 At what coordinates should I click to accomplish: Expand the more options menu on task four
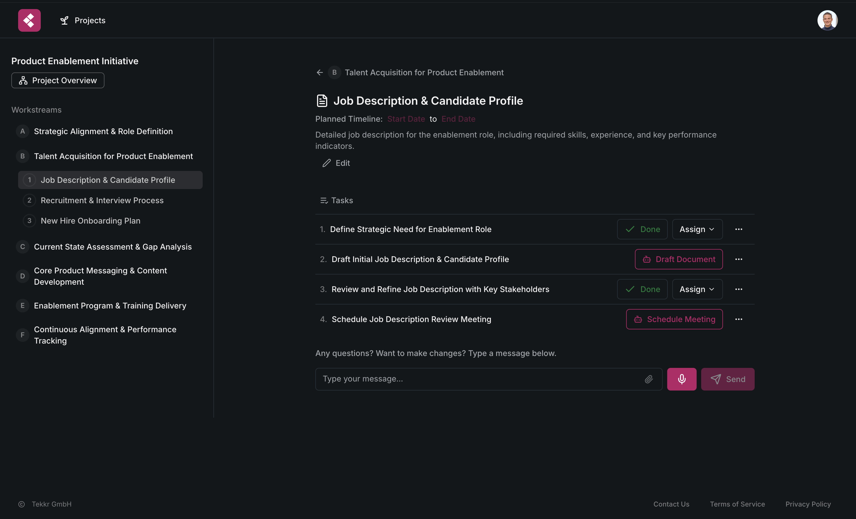(739, 319)
